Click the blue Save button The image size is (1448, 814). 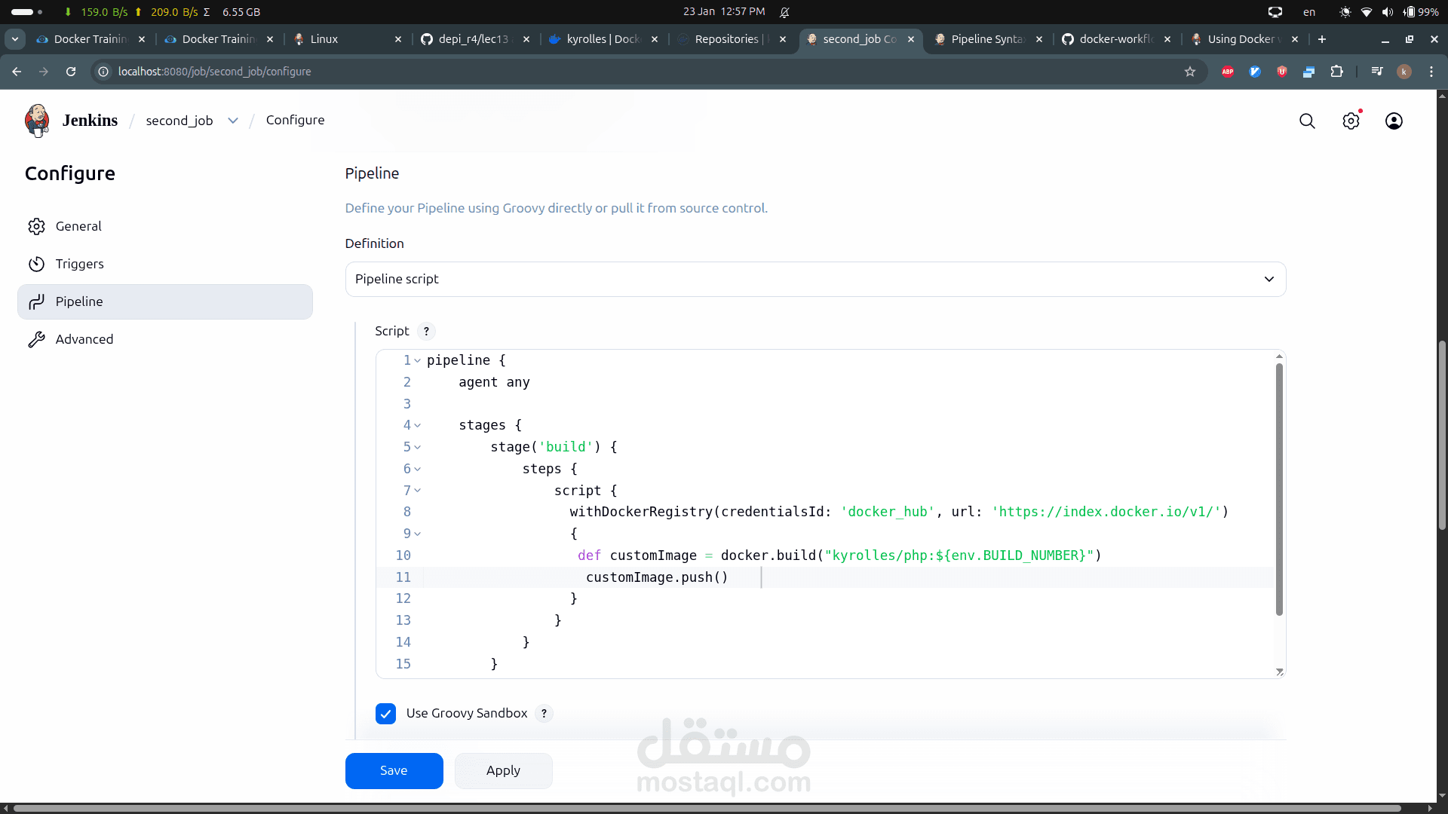[394, 770]
